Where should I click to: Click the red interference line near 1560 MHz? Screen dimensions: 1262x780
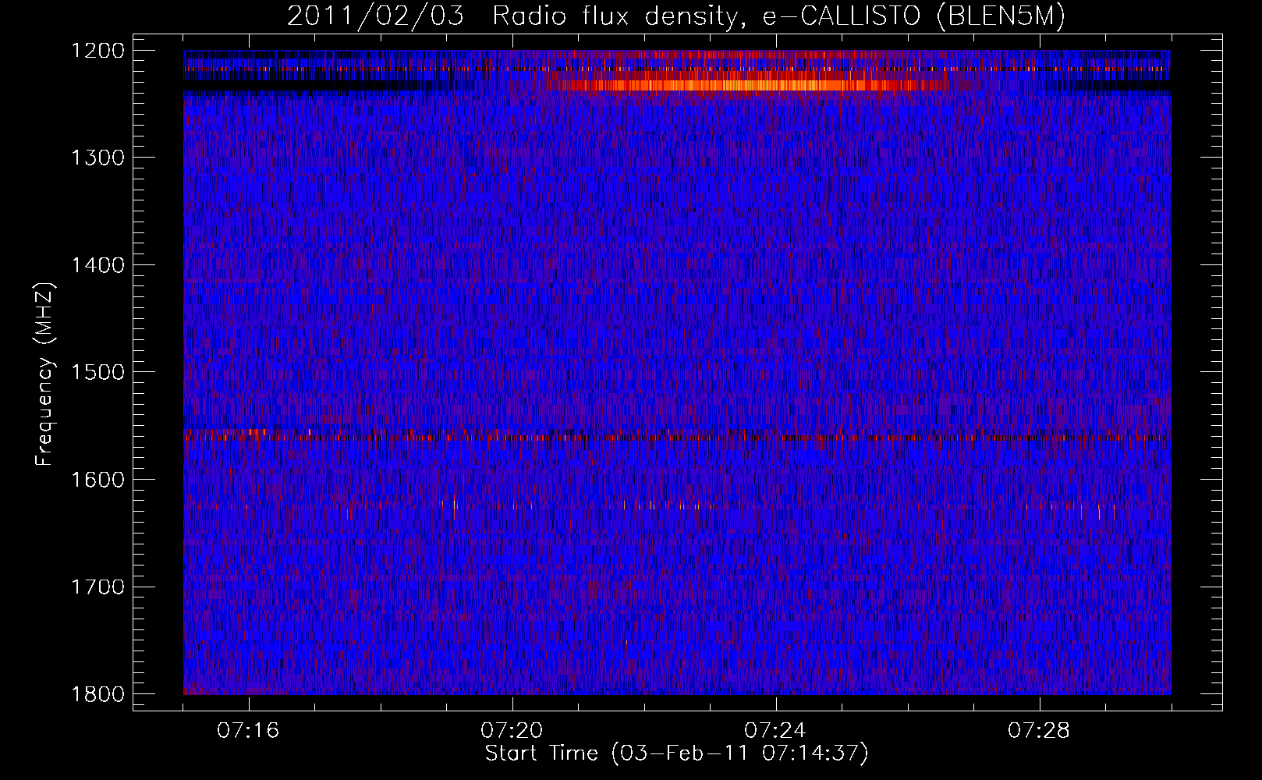click(677, 438)
